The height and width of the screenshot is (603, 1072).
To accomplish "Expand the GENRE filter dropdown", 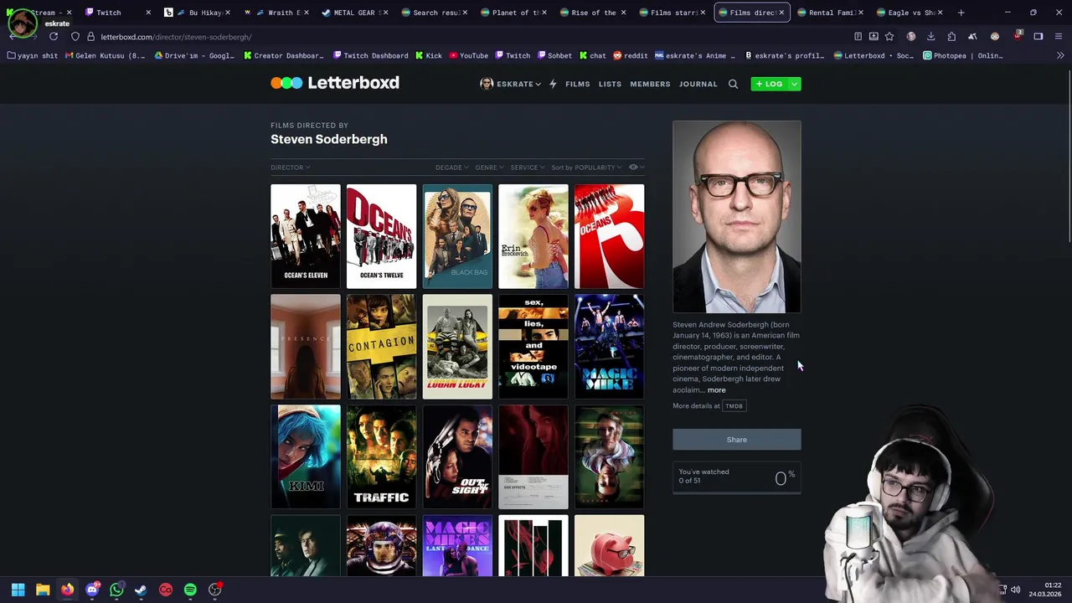I will tap(489, 167).
